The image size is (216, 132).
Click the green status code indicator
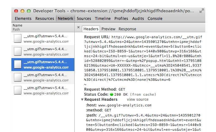(x=111, y=94)
